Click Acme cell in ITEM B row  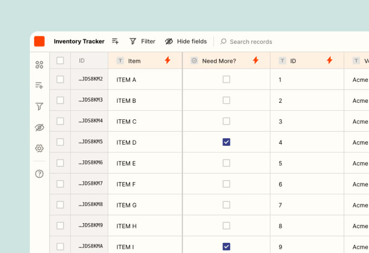(x=357, y=100)
